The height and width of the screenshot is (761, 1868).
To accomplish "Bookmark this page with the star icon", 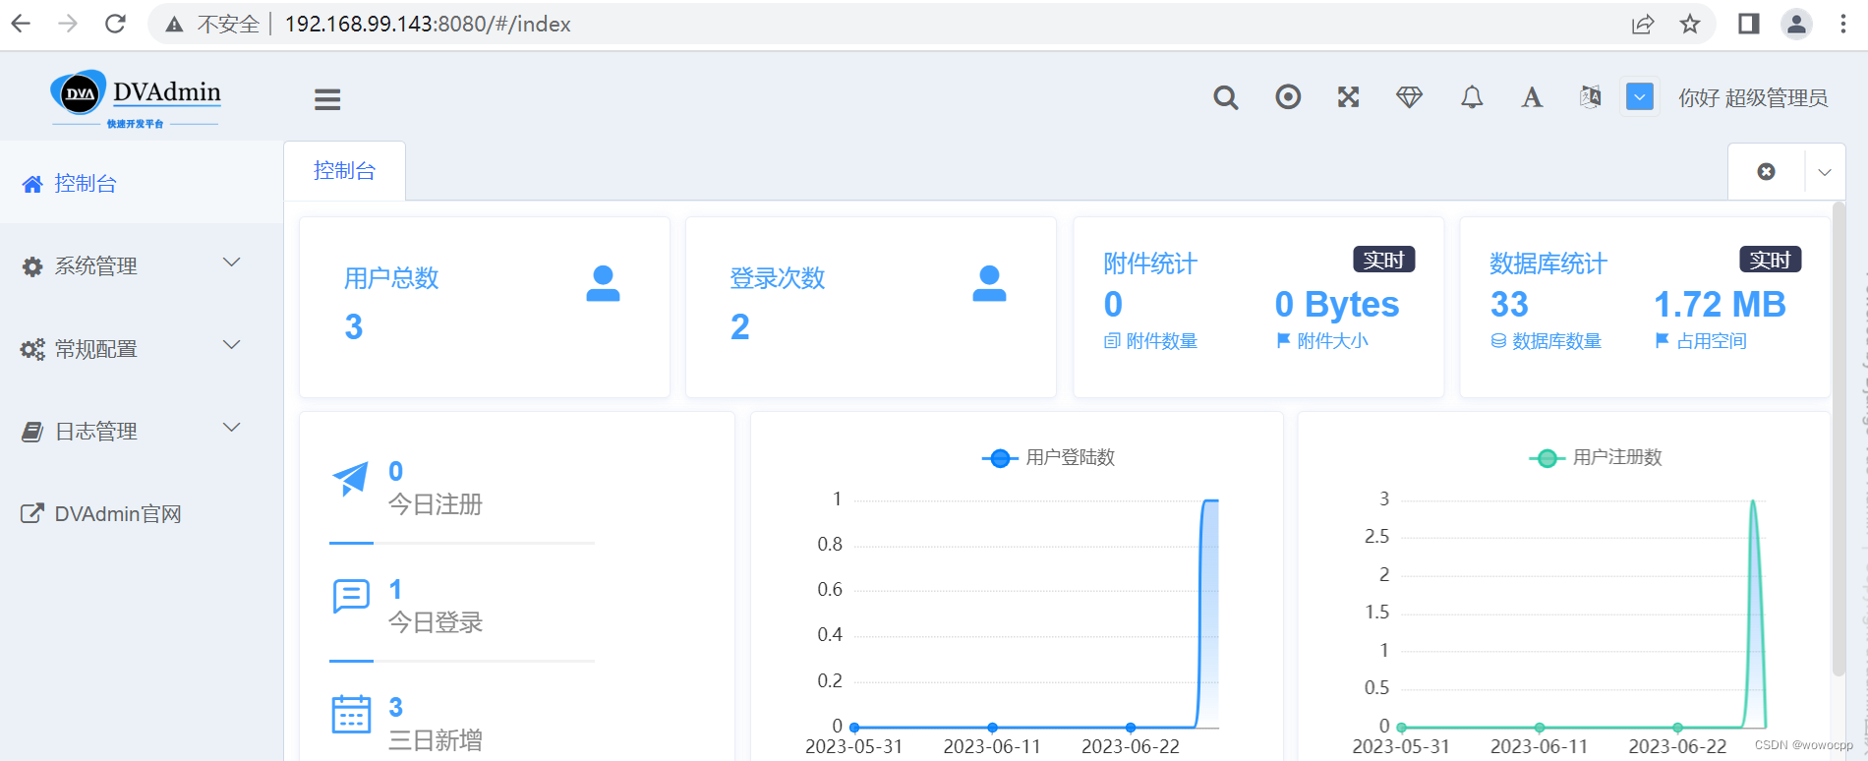I will click(x=1690, y=24).
